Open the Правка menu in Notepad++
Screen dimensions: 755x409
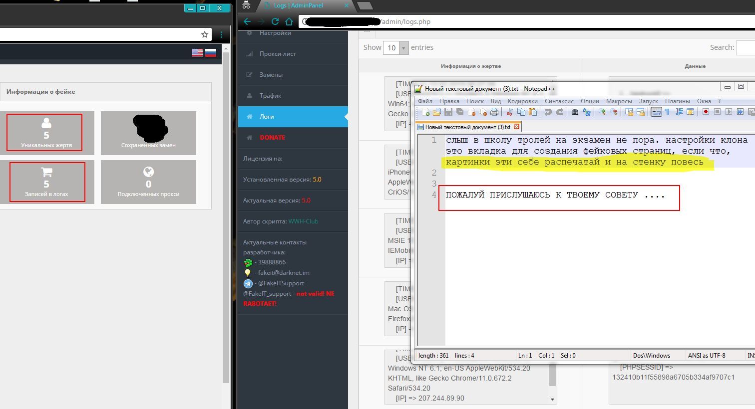click(449, 101)
